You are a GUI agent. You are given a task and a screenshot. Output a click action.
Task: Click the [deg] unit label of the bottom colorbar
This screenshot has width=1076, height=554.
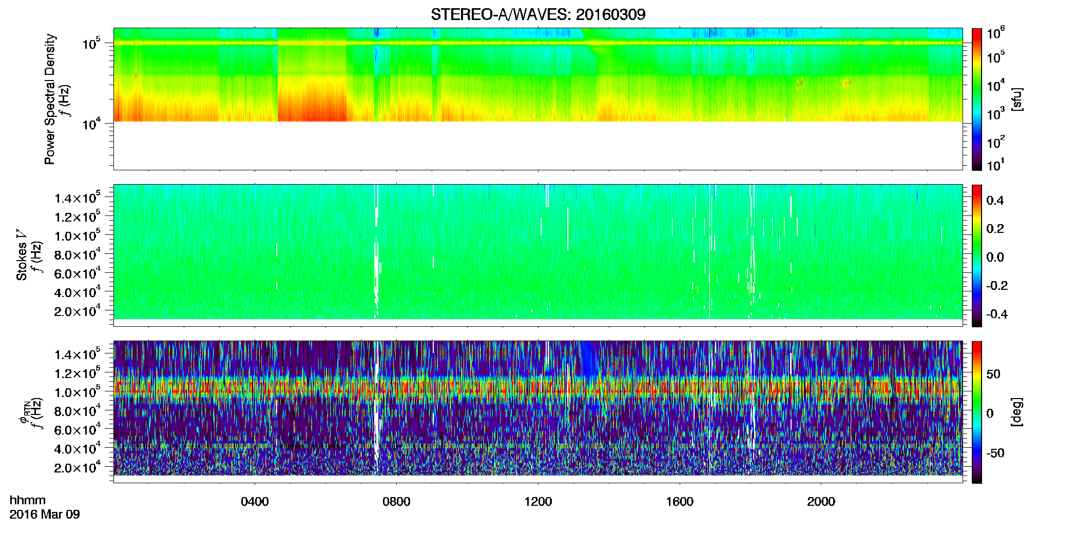[1017, 412]
